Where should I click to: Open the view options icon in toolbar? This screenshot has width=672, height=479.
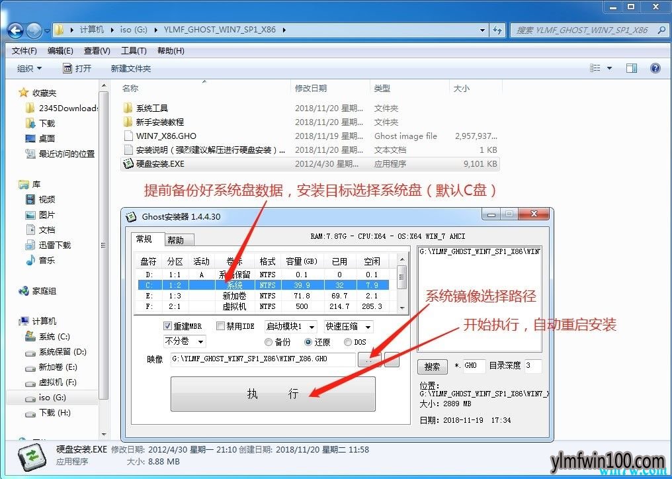(x=595, y=68)
